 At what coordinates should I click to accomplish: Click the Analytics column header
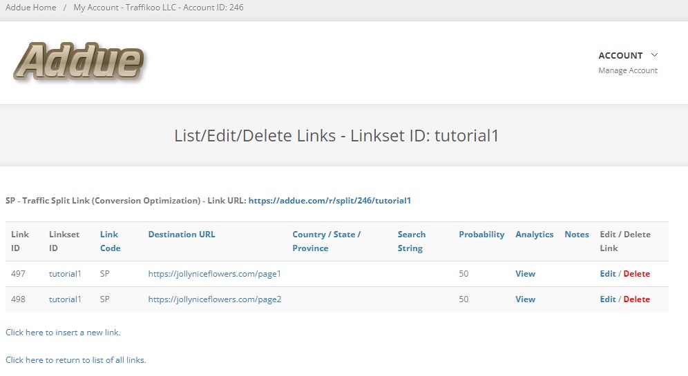pos(535,235)
